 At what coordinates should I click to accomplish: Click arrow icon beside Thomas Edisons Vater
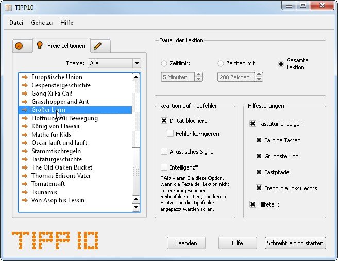[x=25, y=176]
